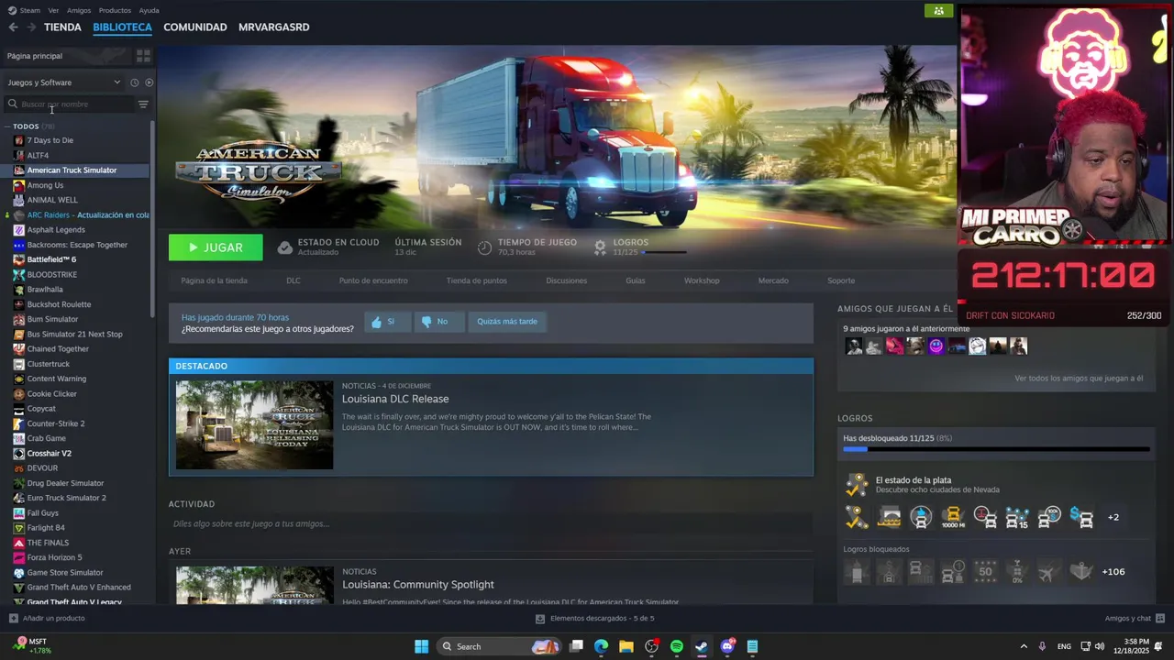Click the Windows Start button
The height and width of the screenshot is (660, 1174).
(421, 646)
